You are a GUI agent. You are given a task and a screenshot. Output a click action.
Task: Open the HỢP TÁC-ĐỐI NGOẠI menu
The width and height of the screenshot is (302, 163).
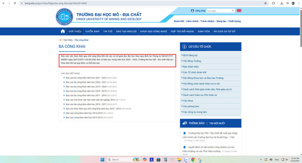[182, 31]
